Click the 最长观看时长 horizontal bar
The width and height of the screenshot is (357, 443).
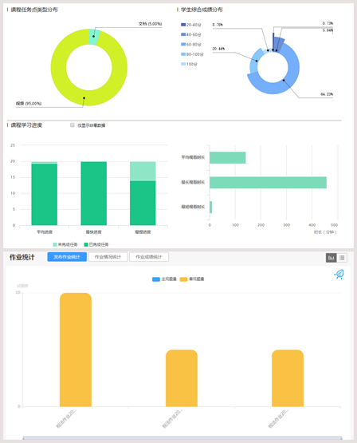point(268,183)
